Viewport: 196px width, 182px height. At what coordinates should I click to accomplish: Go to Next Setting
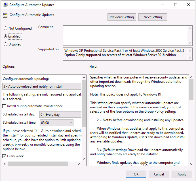pos(153,17)
